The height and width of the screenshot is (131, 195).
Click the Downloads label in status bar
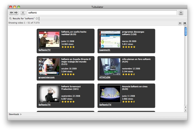[14, 114]
